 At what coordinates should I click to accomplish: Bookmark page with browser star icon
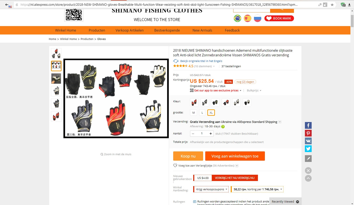click(x=332, y=5)
